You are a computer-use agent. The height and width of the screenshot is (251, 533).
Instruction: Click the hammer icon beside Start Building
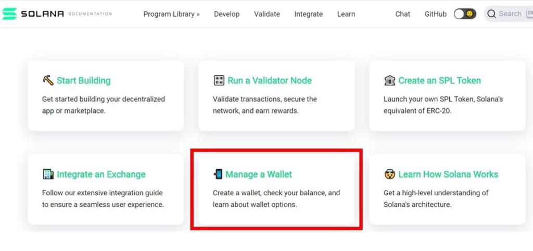tap(48, 81)
